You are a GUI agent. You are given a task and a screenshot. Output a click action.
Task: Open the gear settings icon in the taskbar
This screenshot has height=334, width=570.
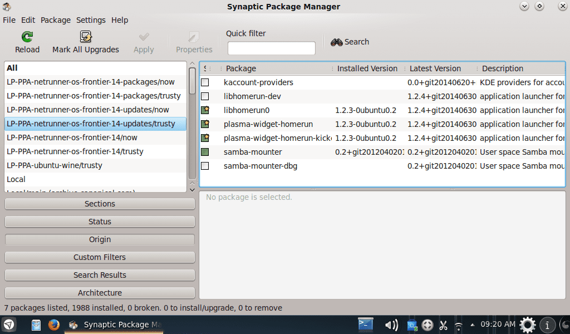528,325
